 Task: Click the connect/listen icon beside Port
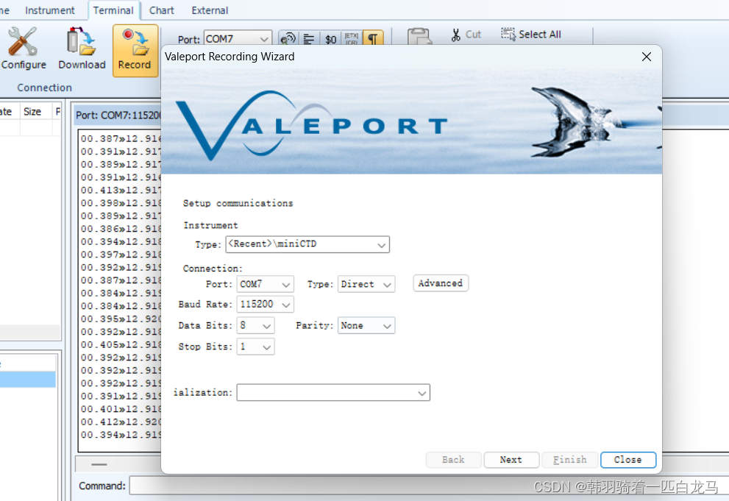point(288,38)
